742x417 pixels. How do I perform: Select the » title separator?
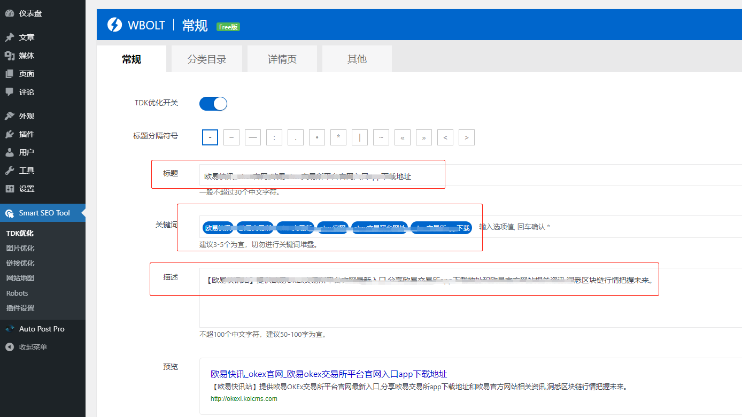[x=424, y=137]
